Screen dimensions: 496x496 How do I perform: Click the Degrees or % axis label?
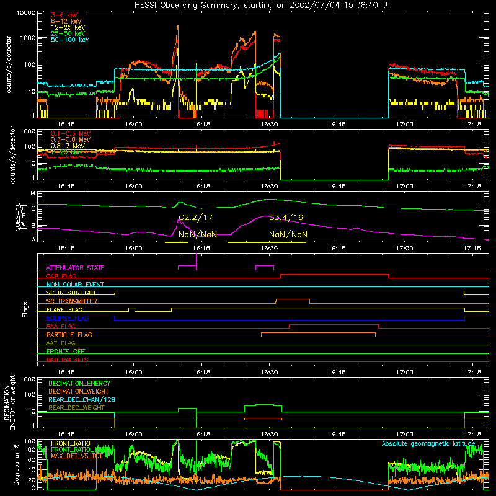17,464
